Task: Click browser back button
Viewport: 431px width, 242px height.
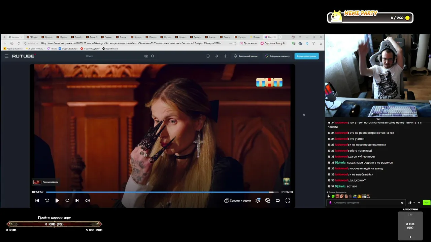Action: [x=5, y=43]
